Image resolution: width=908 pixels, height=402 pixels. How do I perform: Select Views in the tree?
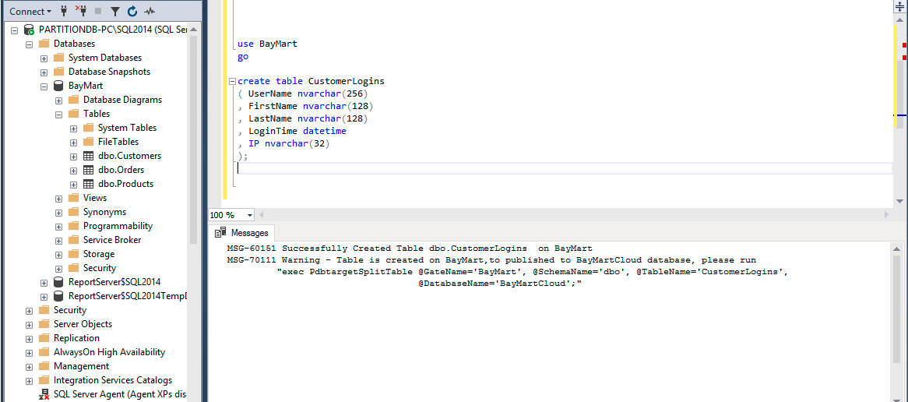pos(95,198)
